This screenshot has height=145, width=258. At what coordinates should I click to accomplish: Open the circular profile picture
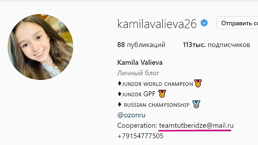[x=41, y=47]
